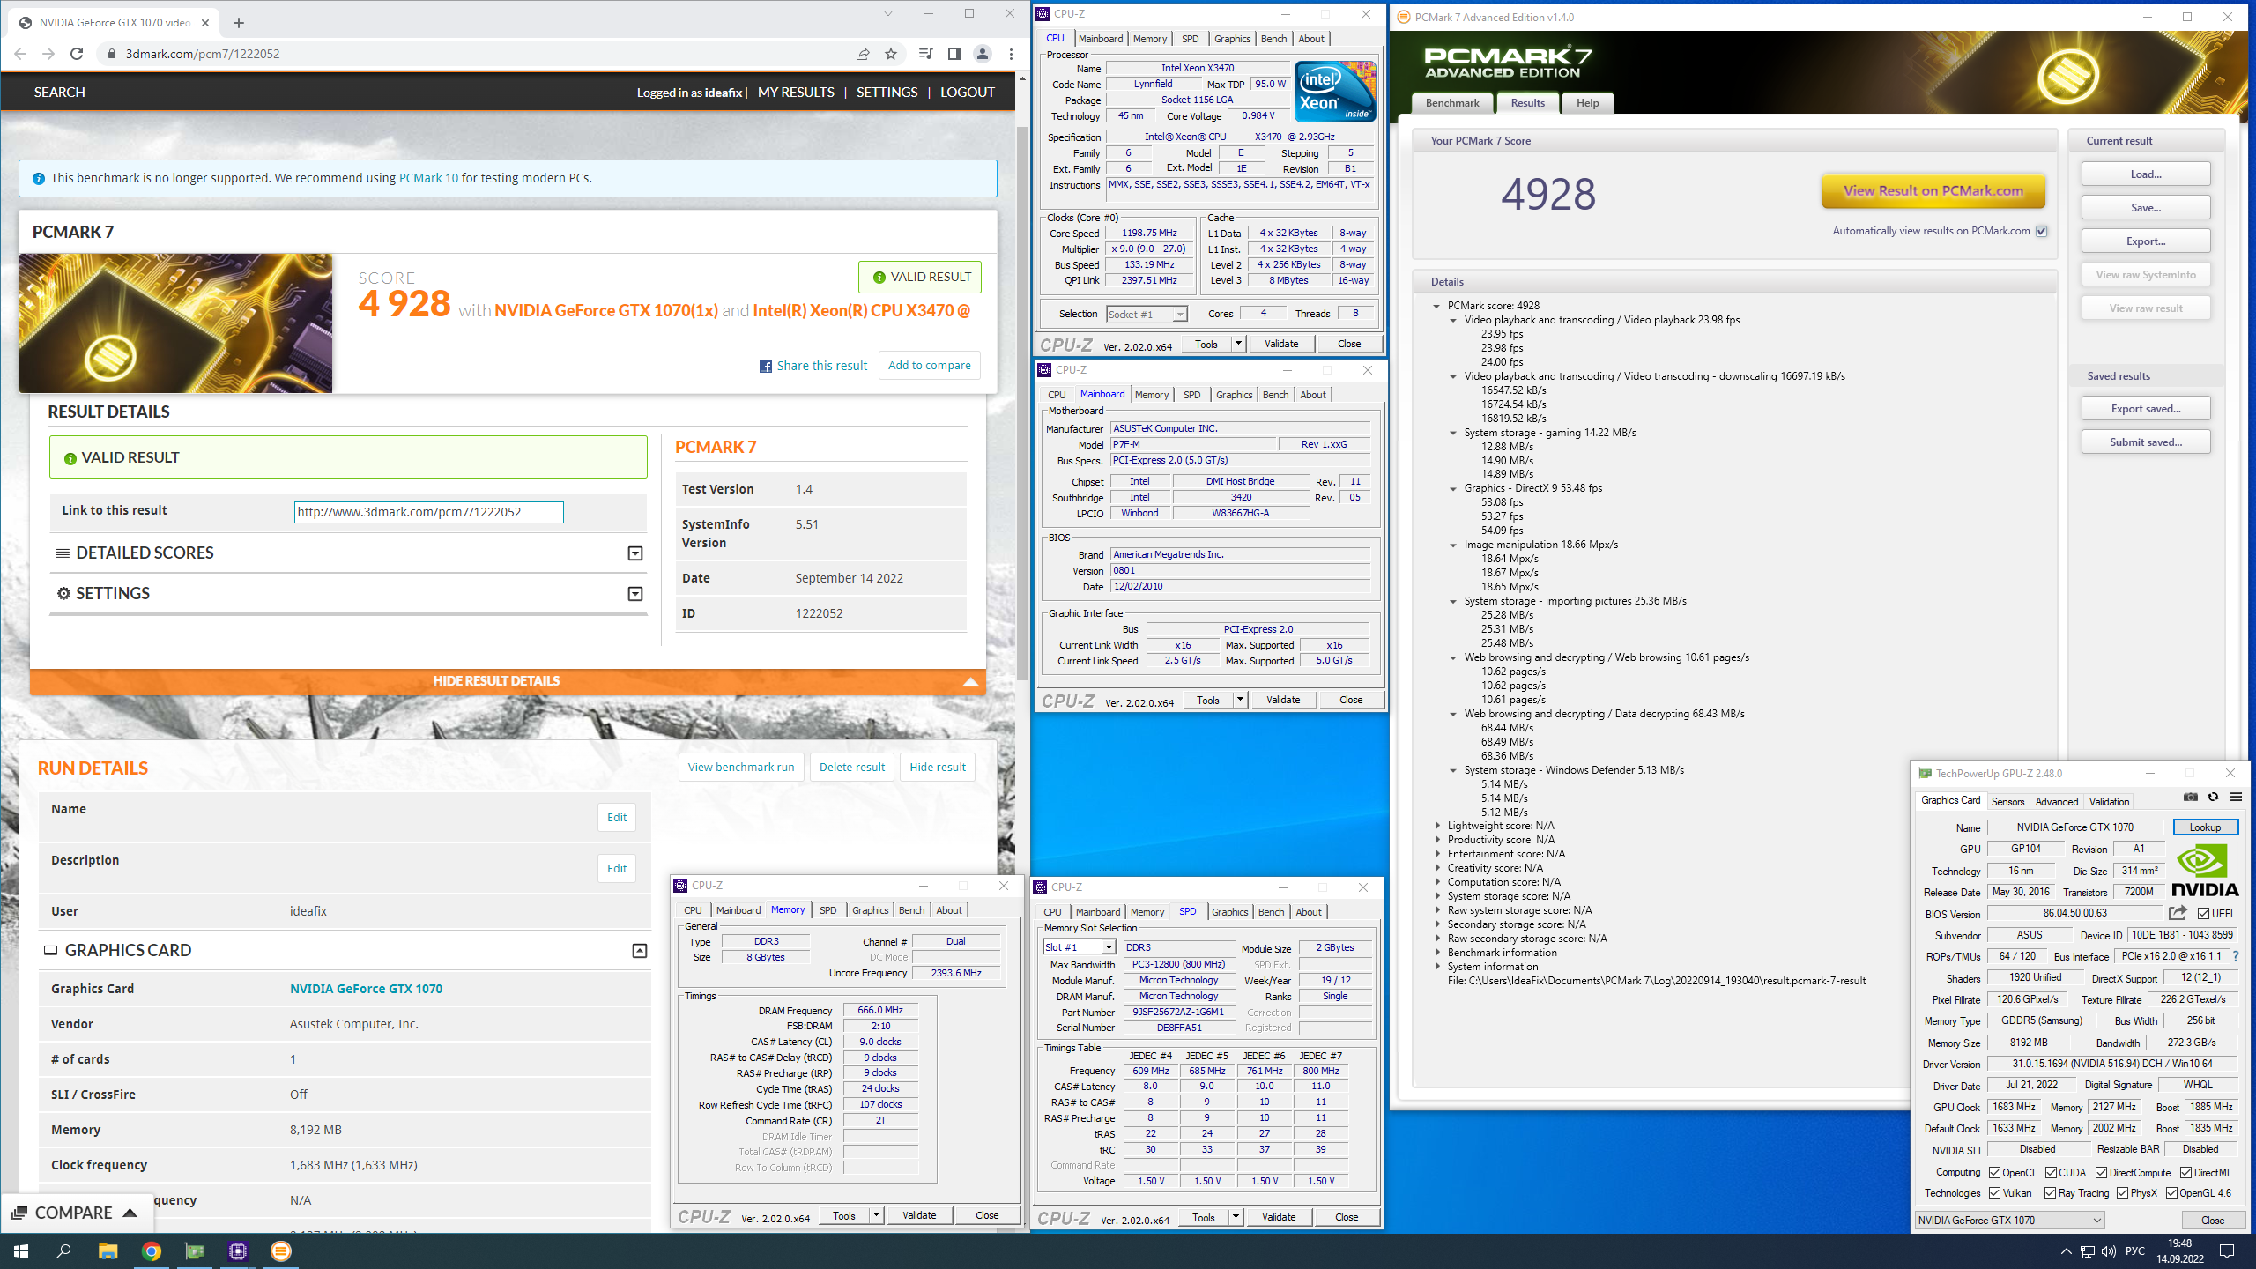This screenshot has width=2256, height=1269.
Task: Open the volume control in system tray
Action: coord(2108,1251)
